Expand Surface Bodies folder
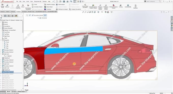 tap(1, 28)
